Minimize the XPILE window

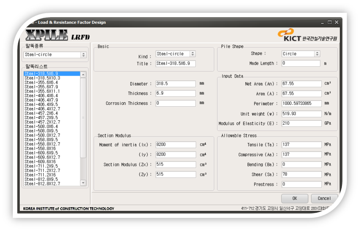[323, 22]
